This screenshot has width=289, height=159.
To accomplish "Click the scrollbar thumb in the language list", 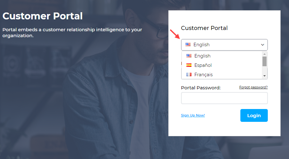I will pos(264,61).
